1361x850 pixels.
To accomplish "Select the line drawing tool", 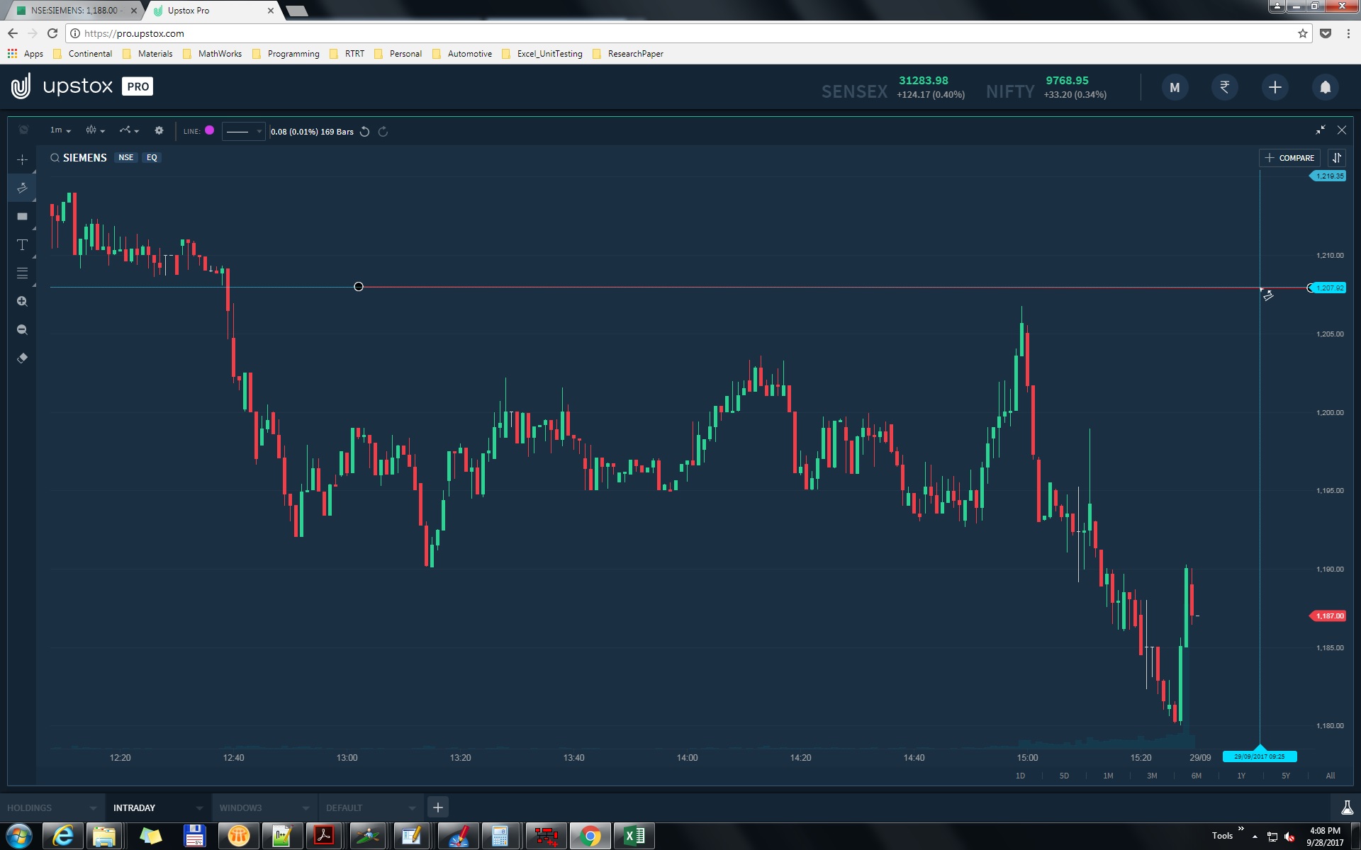I will [x=22, y=188].
